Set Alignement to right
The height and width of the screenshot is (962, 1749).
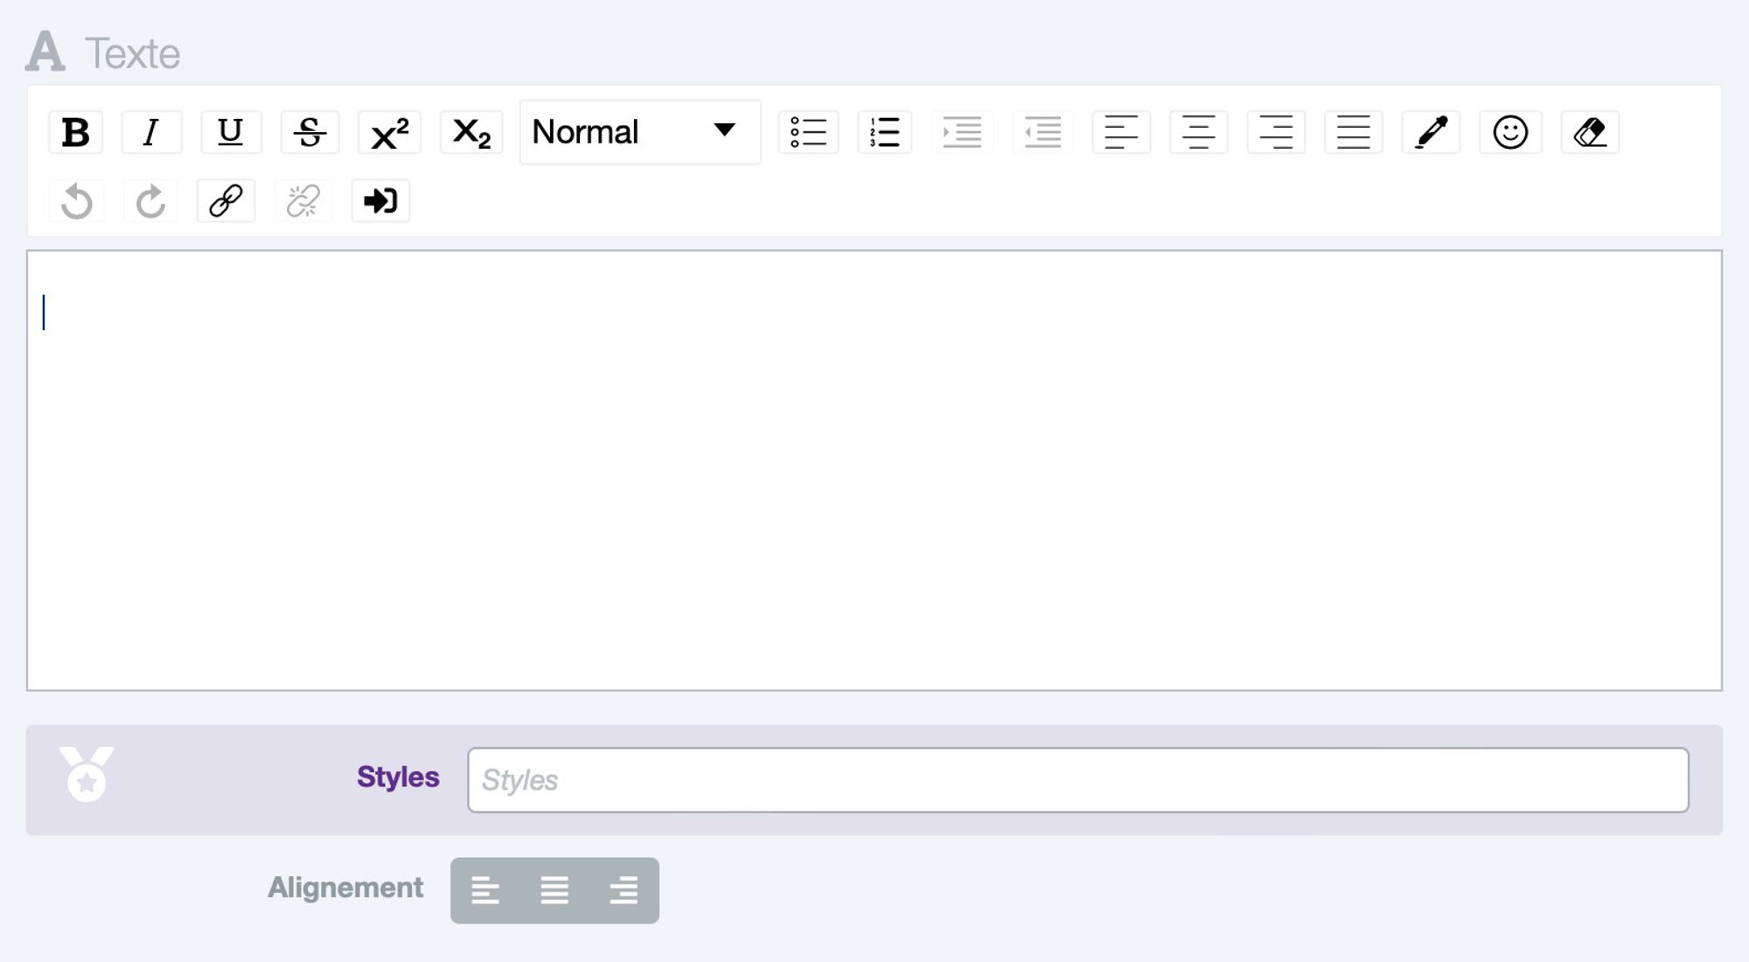coord(624,890)
